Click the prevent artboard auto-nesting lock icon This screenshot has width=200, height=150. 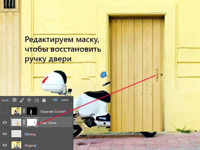point(37,100)
